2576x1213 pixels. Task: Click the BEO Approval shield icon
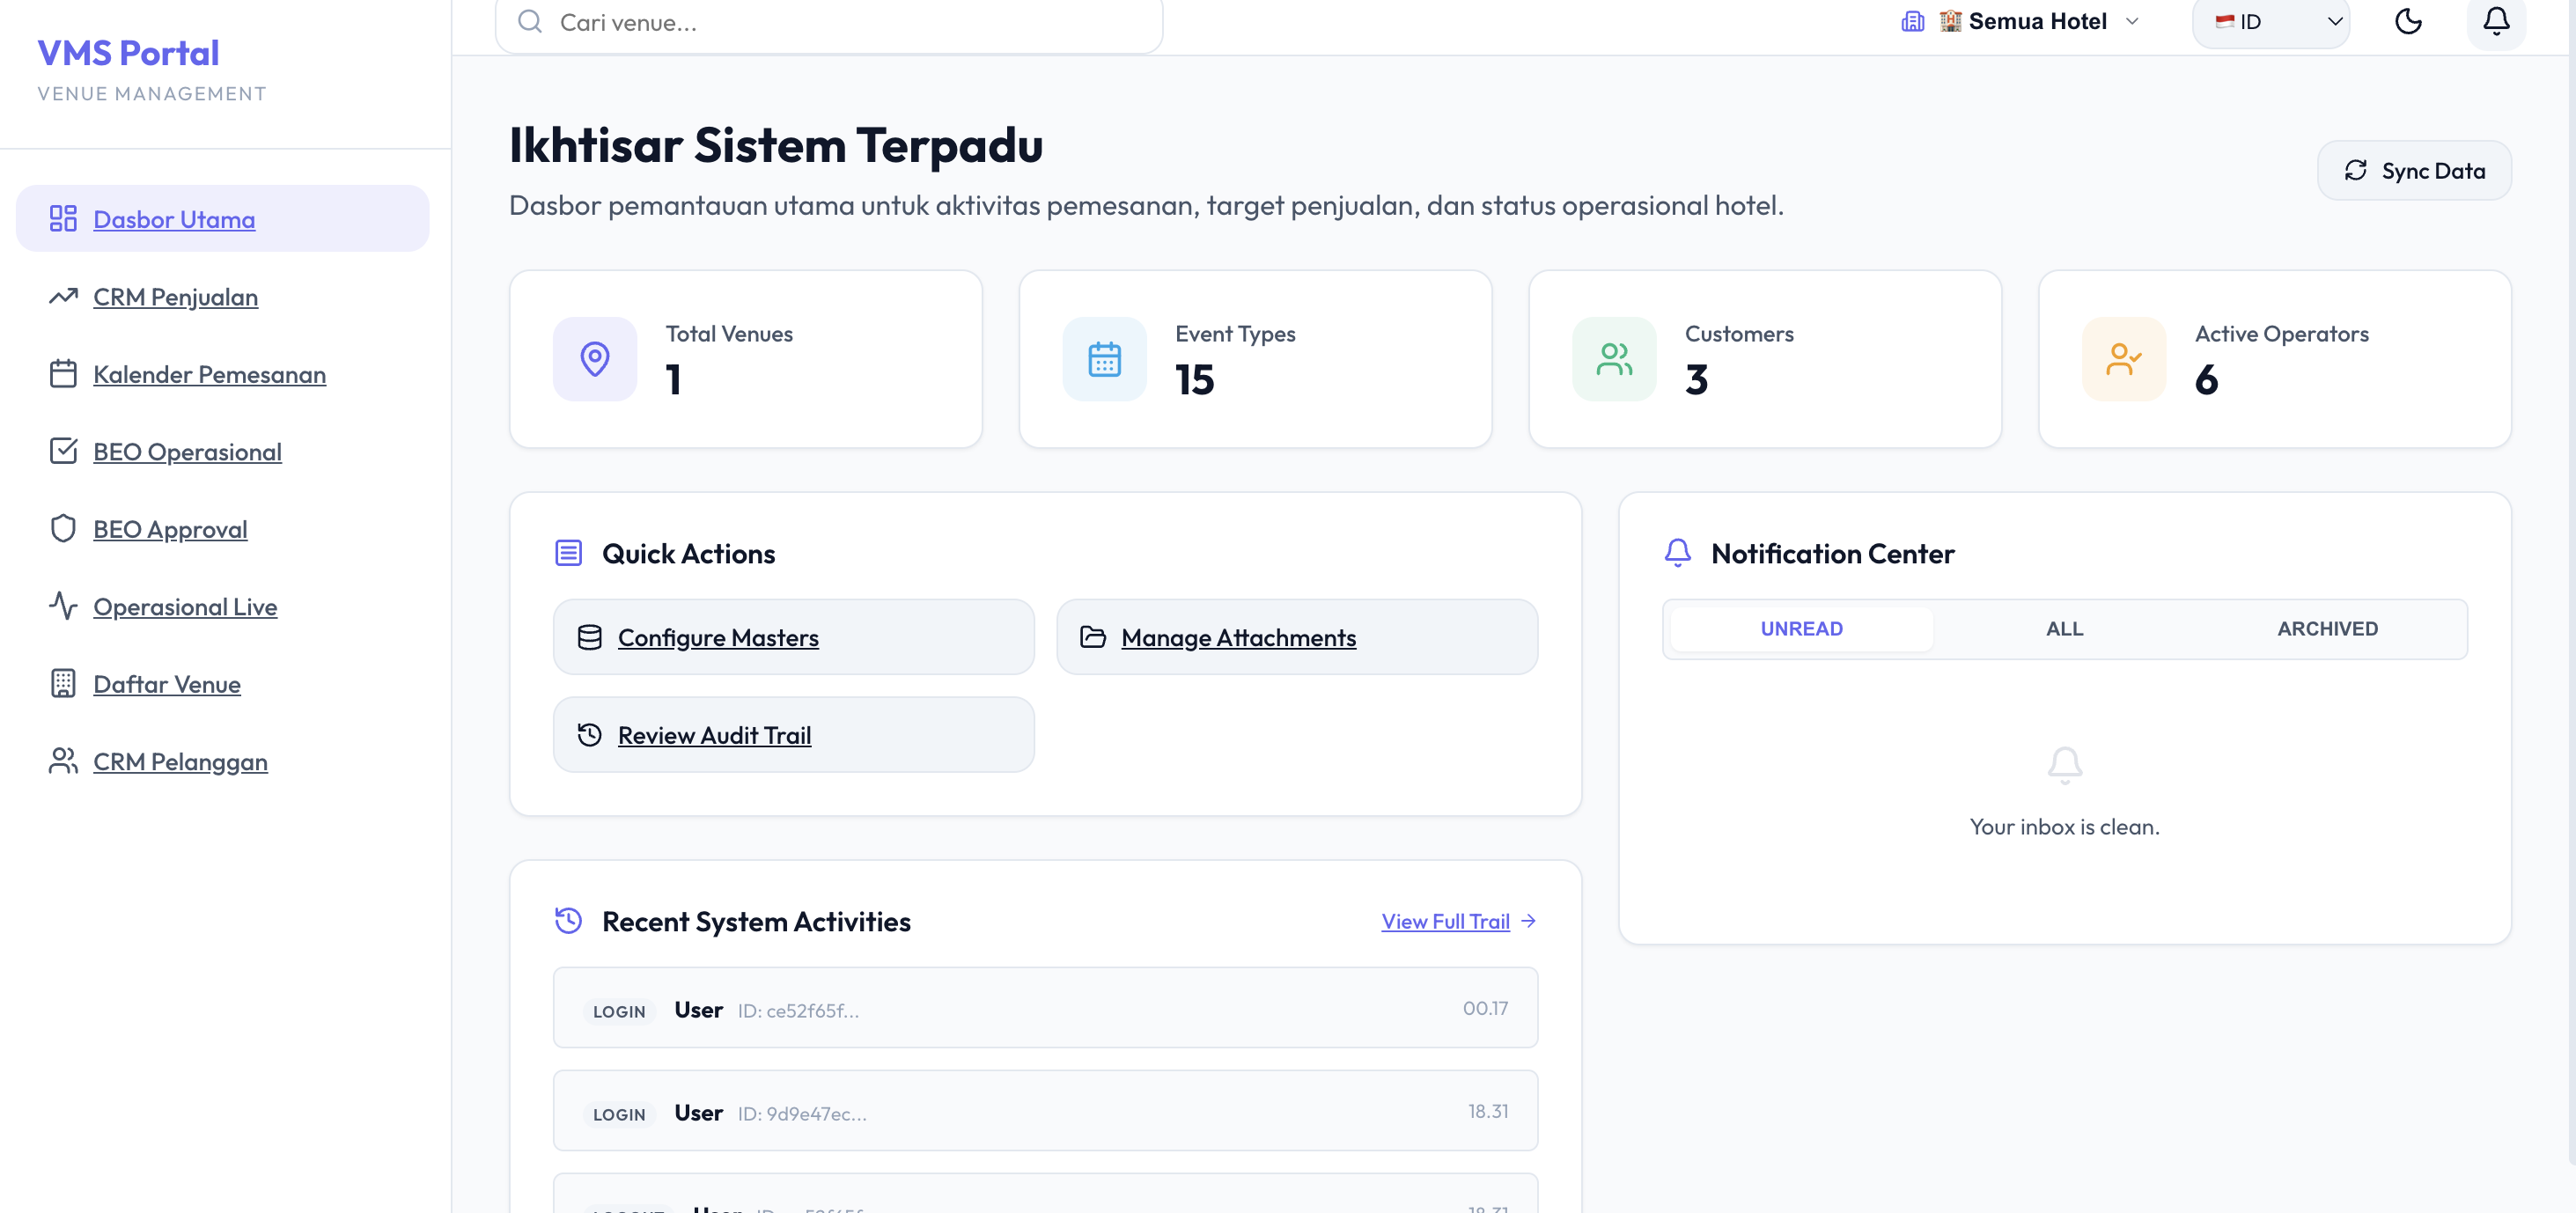(63, 528)
